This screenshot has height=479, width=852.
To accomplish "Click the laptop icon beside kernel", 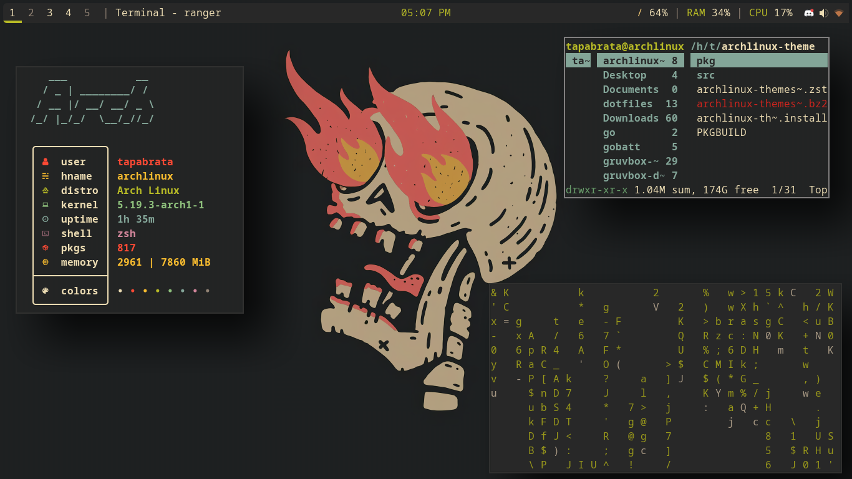I will pos(45,205).
